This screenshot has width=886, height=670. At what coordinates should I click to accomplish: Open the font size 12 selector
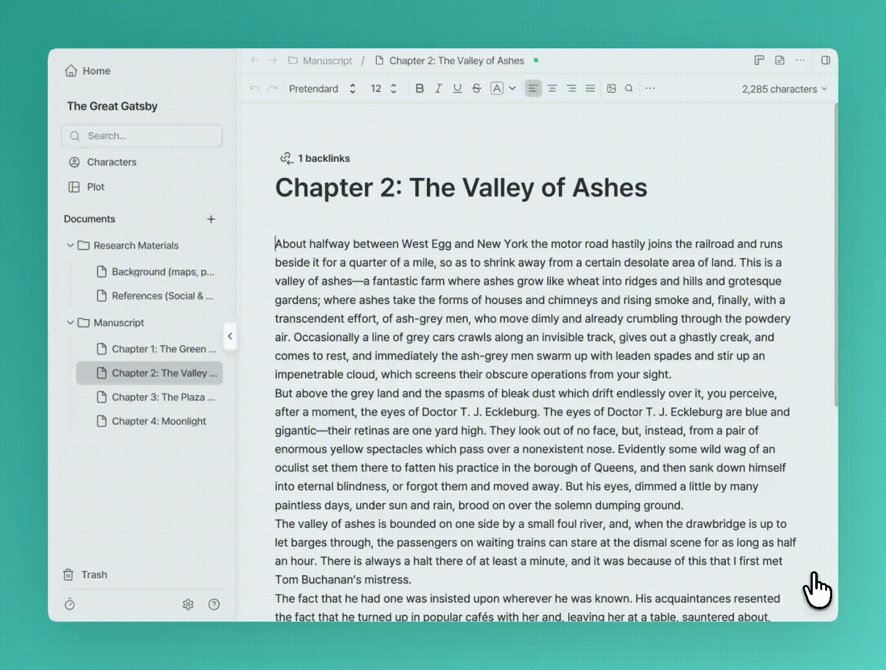383,89
